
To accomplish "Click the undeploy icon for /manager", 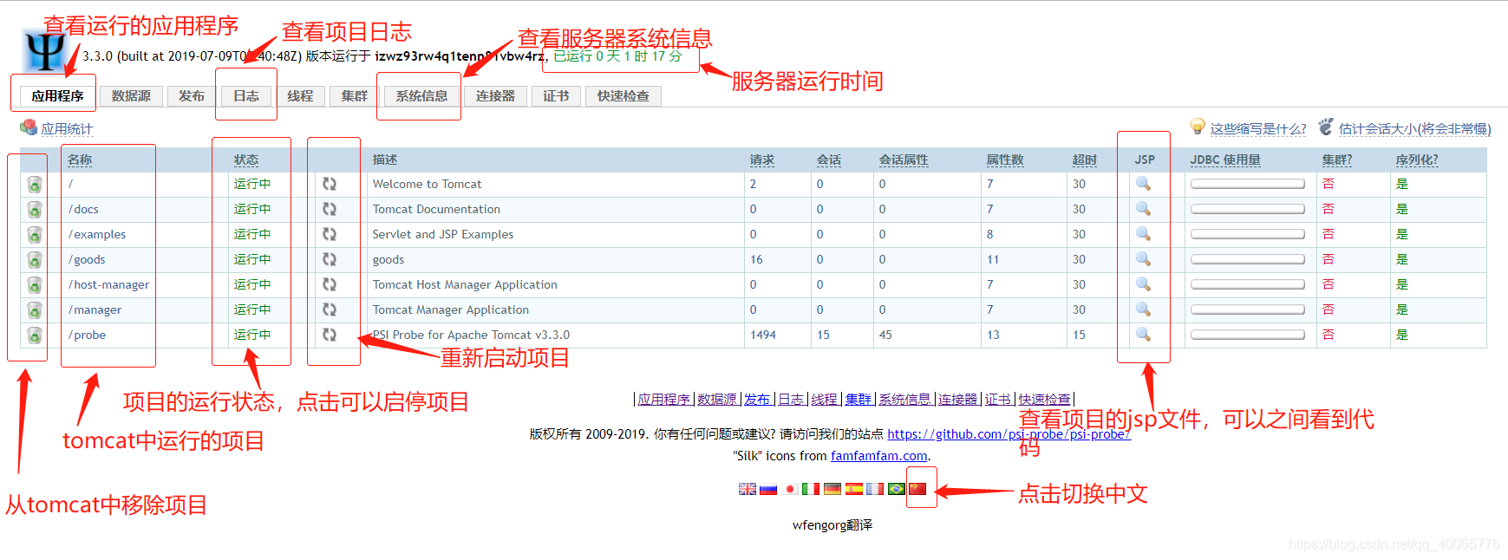I will click(34, 310).
